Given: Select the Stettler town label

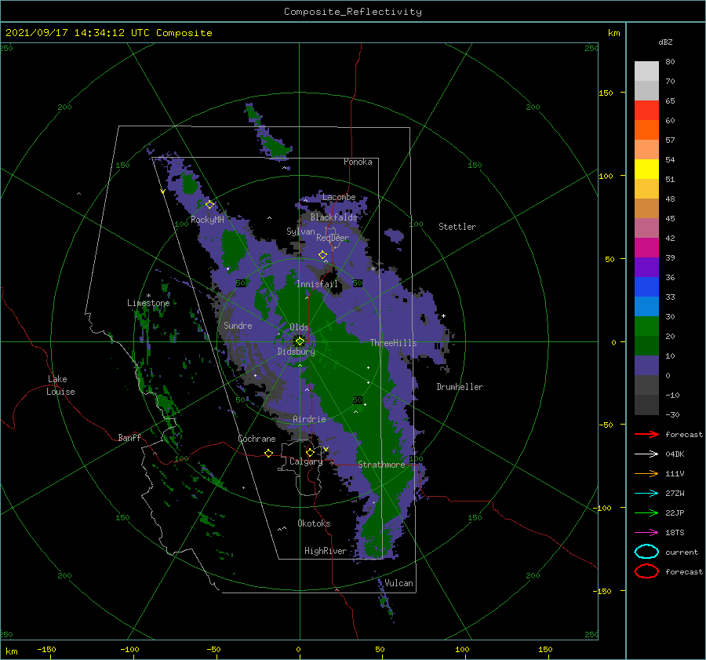Looking at the screenshot, I should click(457, 227).
